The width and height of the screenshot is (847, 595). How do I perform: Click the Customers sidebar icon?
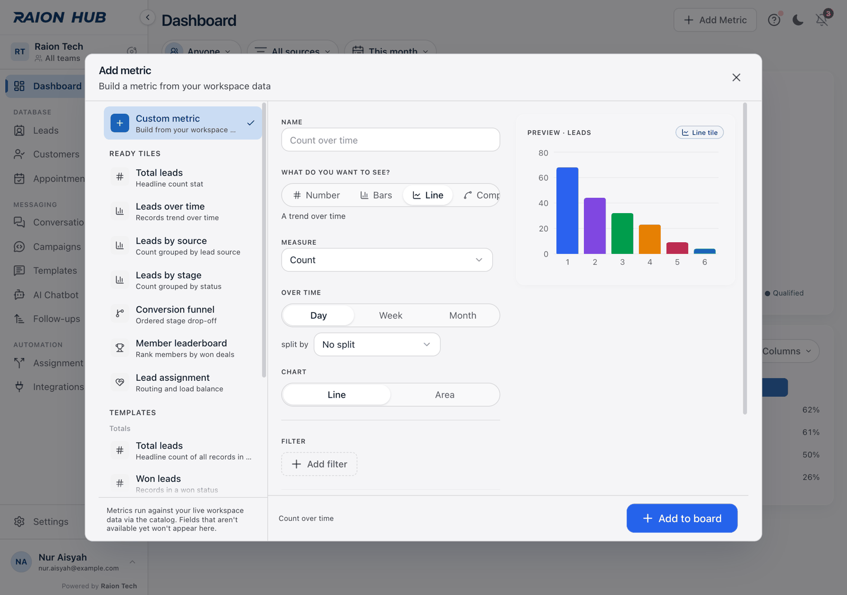pyautogui.click(x=20, y=154)
